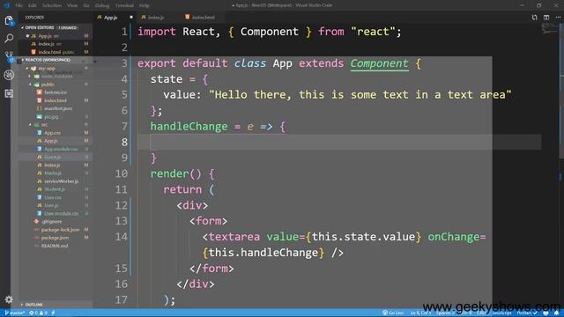564x317 pixels.
Task: Open the Source Control view icon
Action: [9, 56]
